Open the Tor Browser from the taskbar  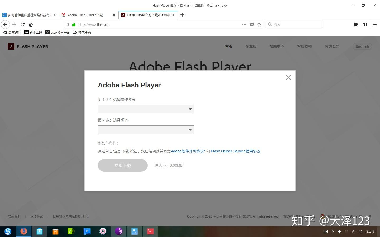tap(119, 231)
